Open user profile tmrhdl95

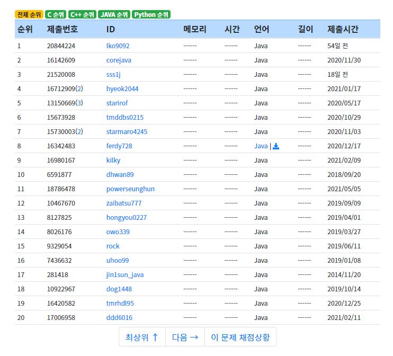pos(120,304)
